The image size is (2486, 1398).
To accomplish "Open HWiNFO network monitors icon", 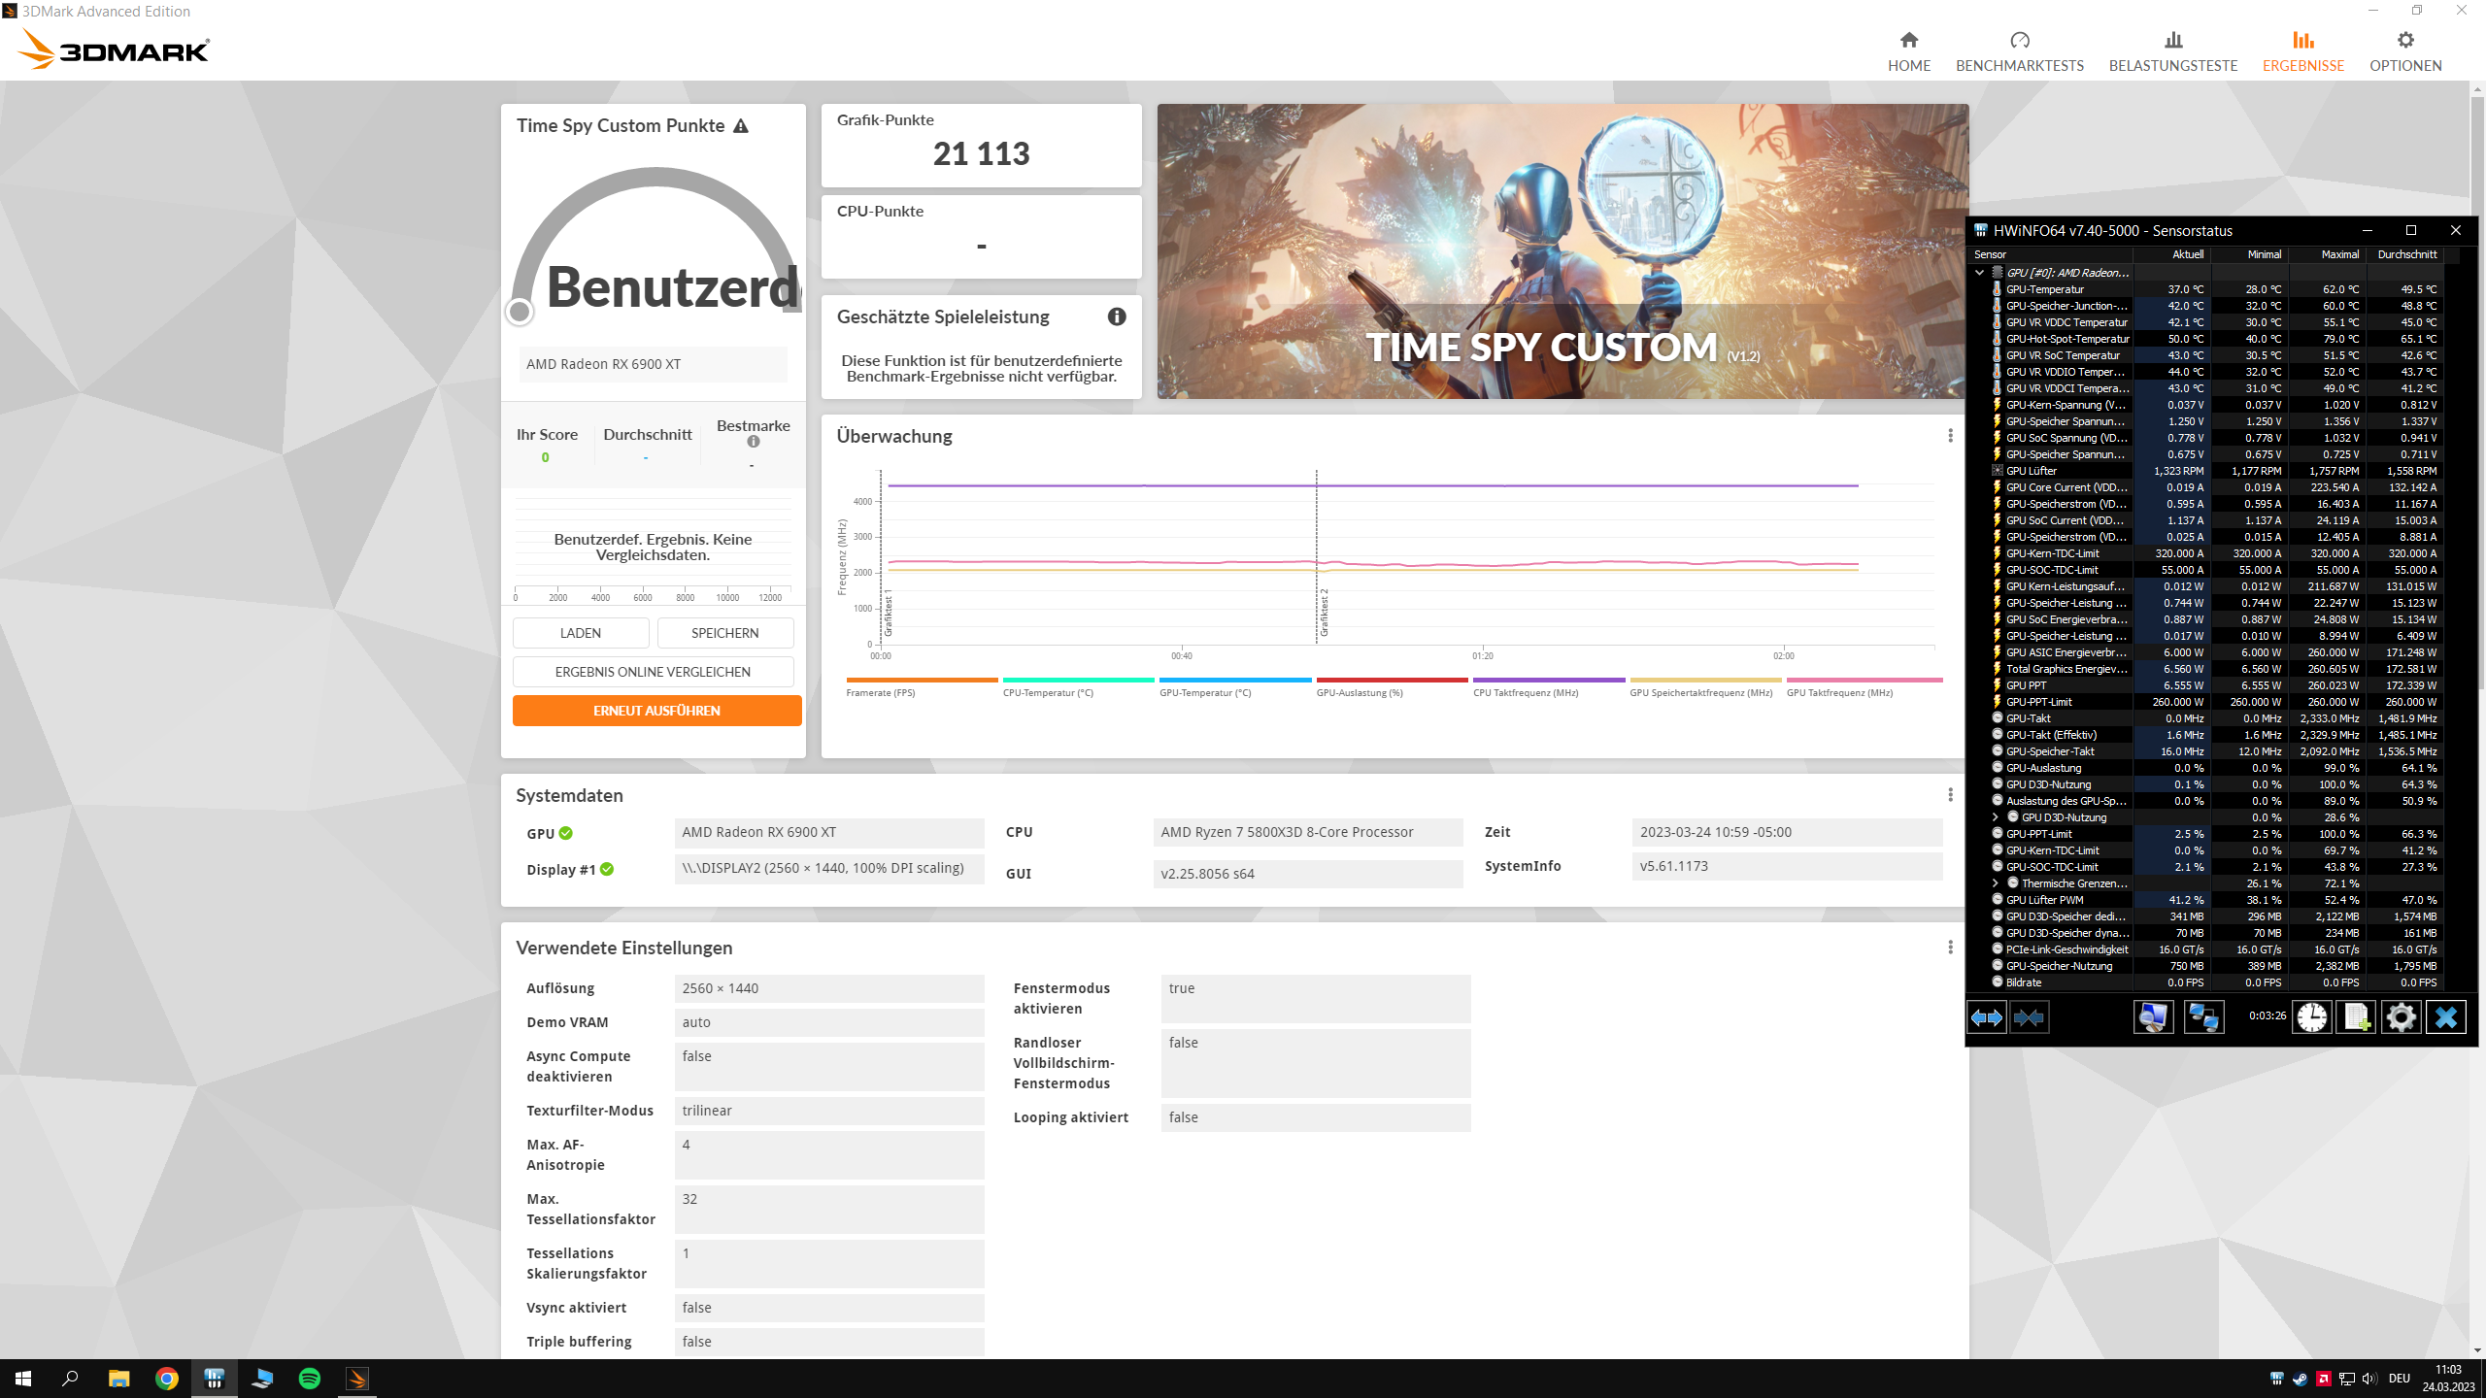I will (x=2203, y=1017).
